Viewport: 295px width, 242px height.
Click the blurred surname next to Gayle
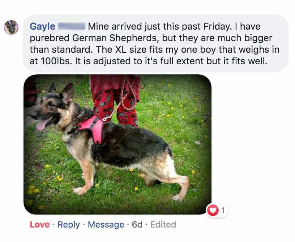tap(71, 26)
